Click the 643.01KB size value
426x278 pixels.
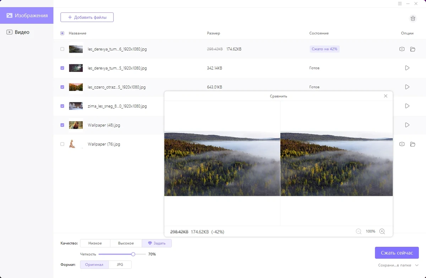pos(214,87)
